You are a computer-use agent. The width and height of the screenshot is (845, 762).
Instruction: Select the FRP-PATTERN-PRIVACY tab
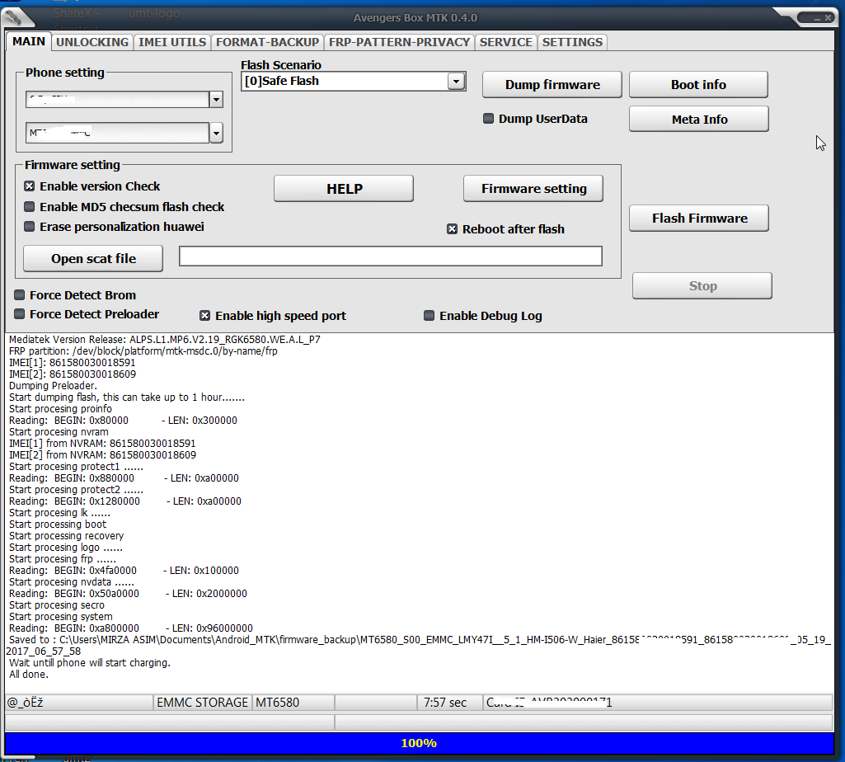pyautogui.click(x=399, y=42)
